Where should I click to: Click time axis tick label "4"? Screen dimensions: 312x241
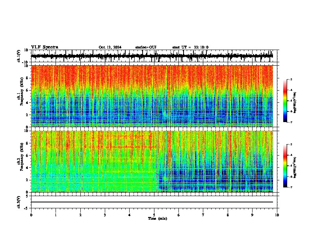click(x=130, y=215)
